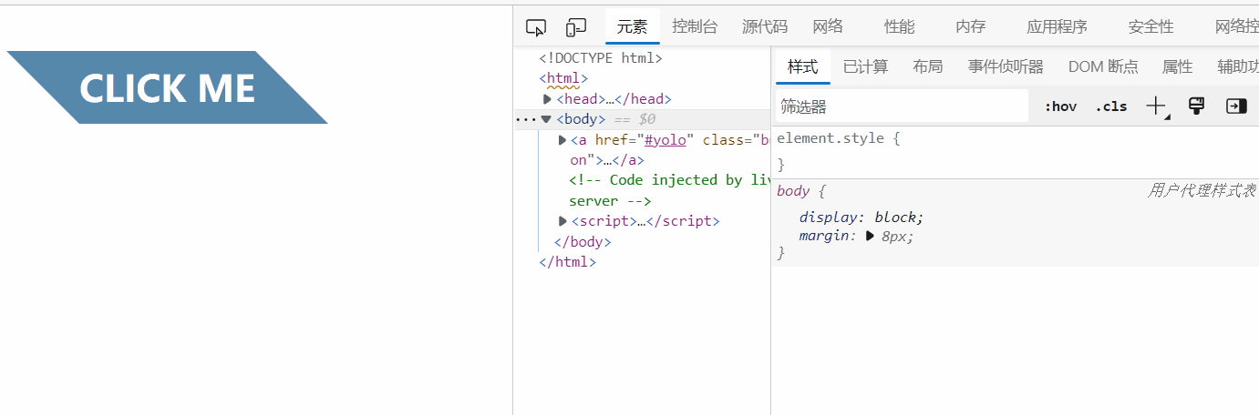Open the rendering paintbrush icon in styles pane
This screenshot has width=1259, height=415.
tap(1197, 106)
